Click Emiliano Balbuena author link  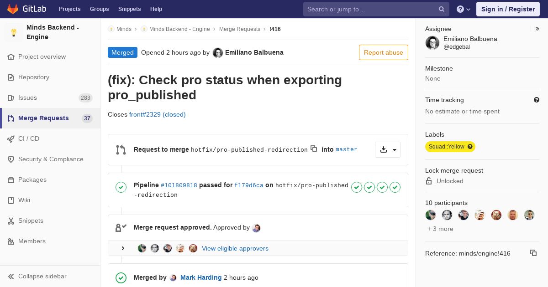click(x=254, y=52)
